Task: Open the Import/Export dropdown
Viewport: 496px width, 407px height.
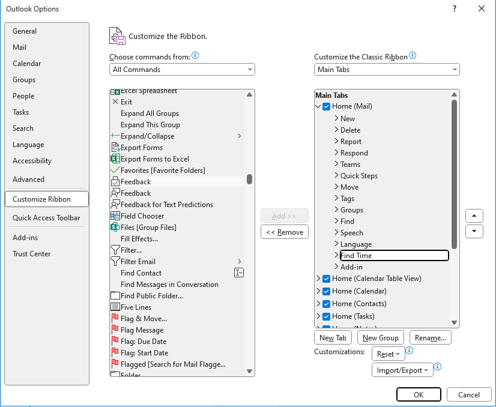Action: (402, 370)
